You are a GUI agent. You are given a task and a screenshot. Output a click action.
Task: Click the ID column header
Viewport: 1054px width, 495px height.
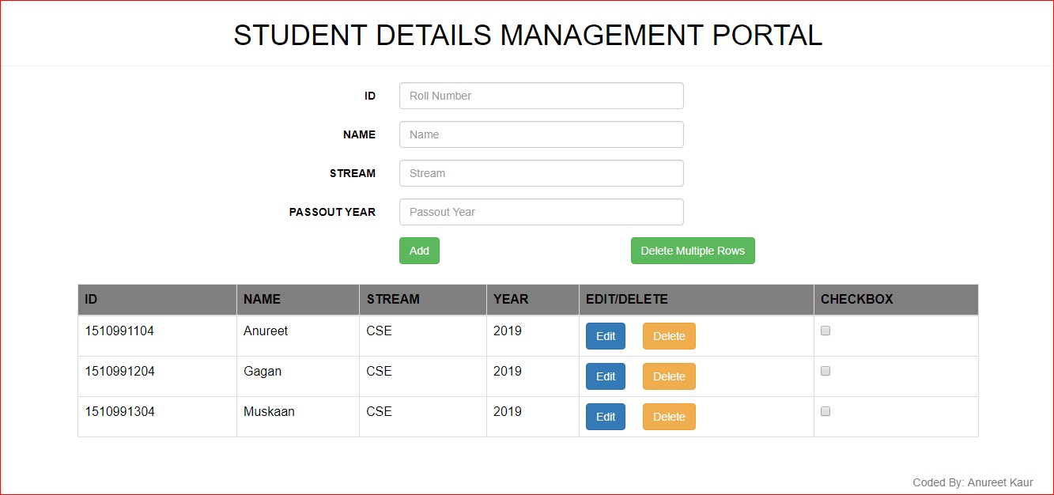pos(92,300)
